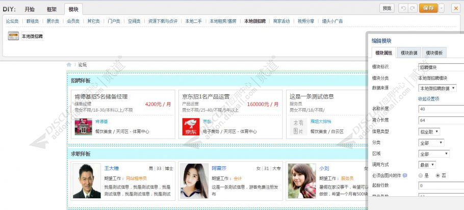Click the orange X close DIY icon

[x=455, y=8]
